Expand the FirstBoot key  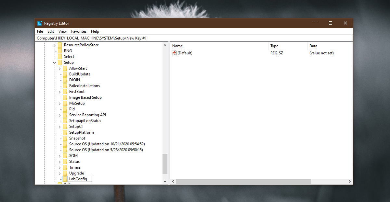click(60, 92)
